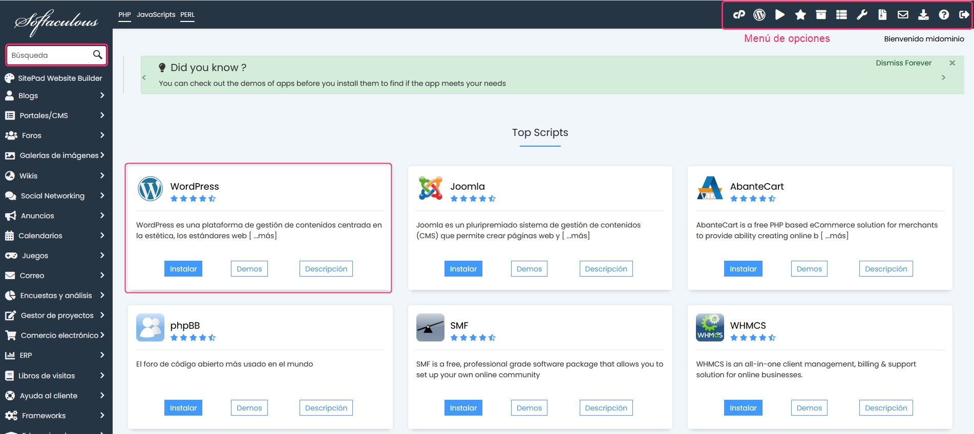Show next tip with right arrow

943,78
